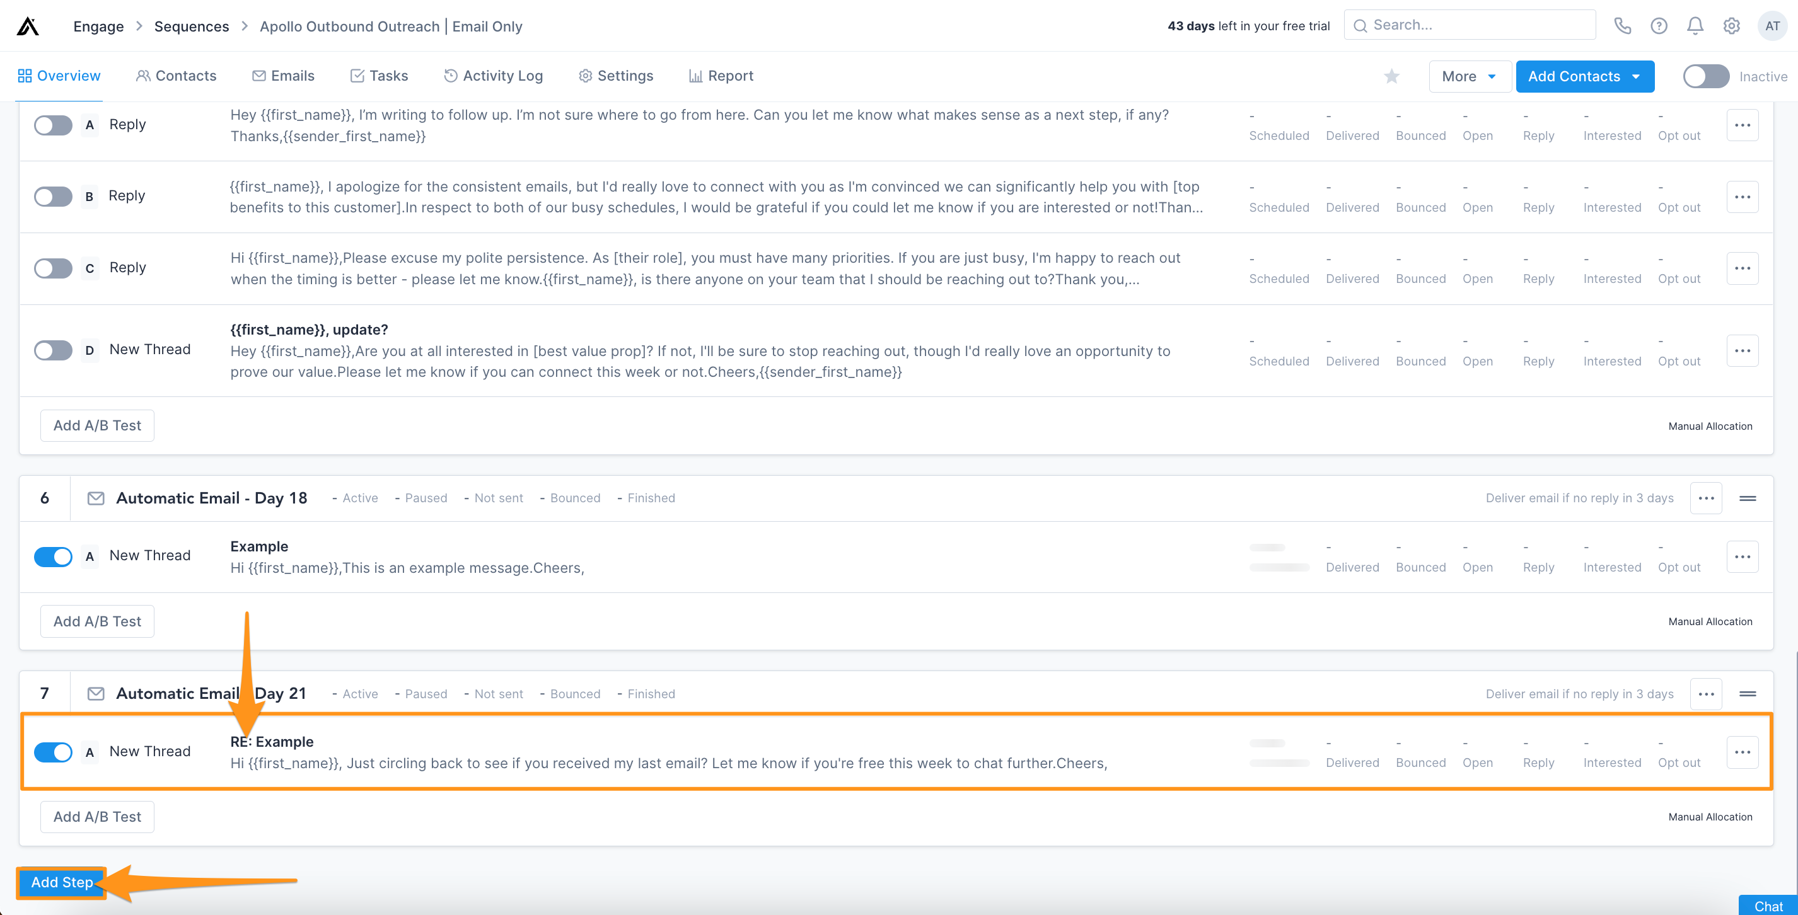Open the sequence Settings tab
This screenshot has height=915, width=1798.
[615, 76]
